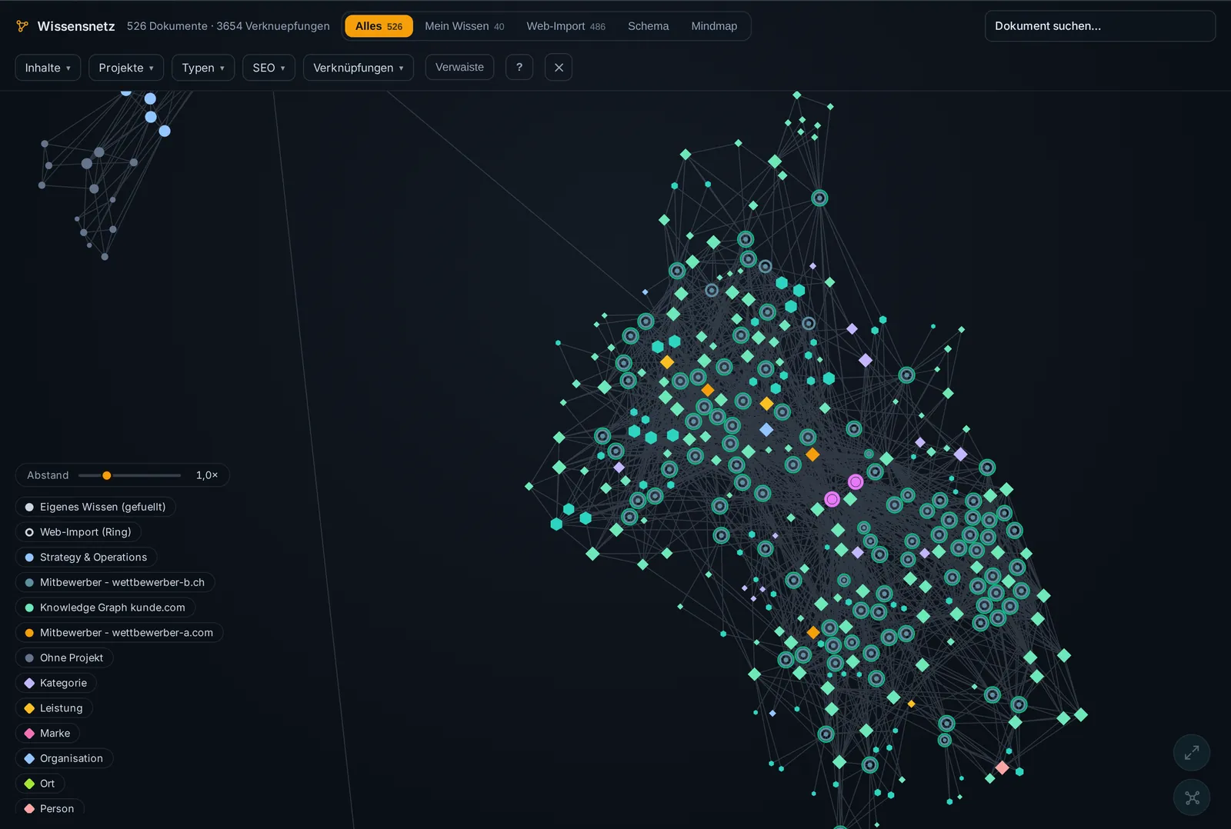Toggle Mitbewerber - wettbewerber-a.com legend chip

point(119,633)
